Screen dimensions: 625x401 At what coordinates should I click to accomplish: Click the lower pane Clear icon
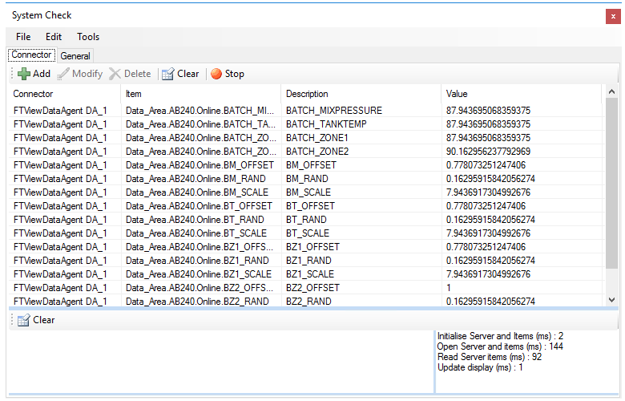click(x=23, y=320)
